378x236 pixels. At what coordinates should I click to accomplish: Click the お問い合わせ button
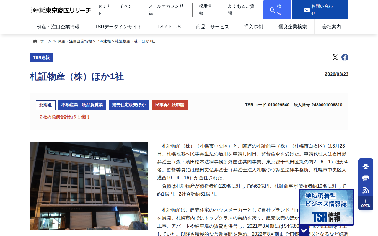(320, 10)
